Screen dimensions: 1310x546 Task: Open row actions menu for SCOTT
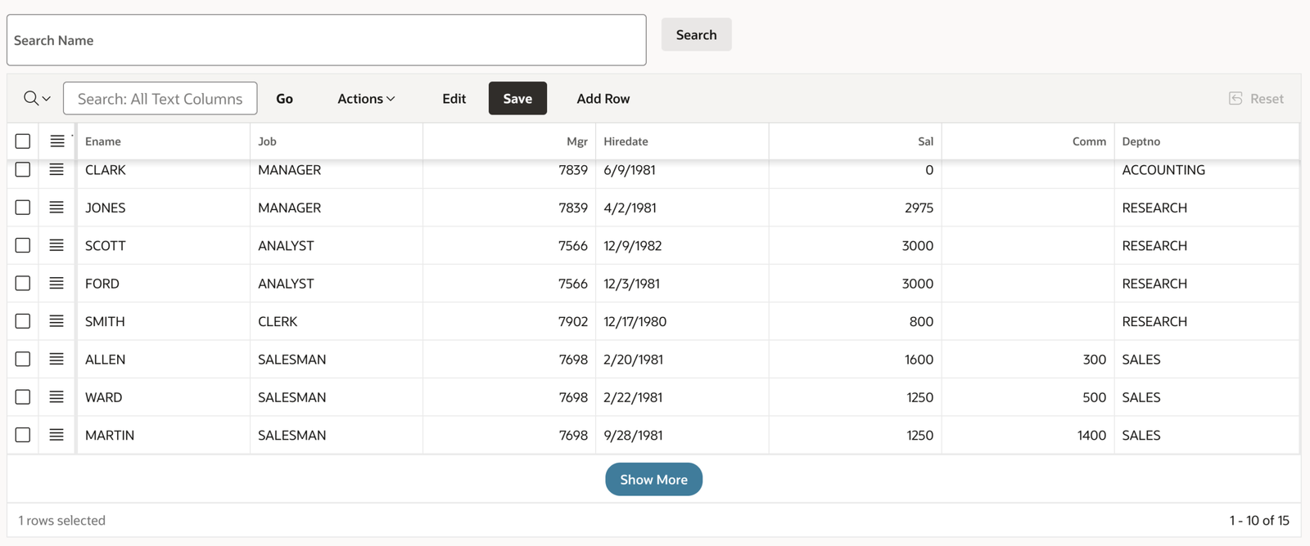click(56, 245)
